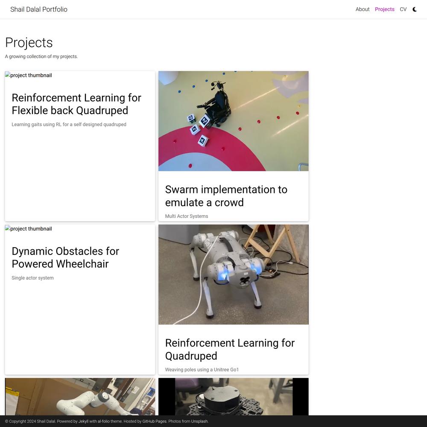427x427 pixels.
Task: Open the Reinforcement Learning for Quadruped title
Action: (230, 349)
